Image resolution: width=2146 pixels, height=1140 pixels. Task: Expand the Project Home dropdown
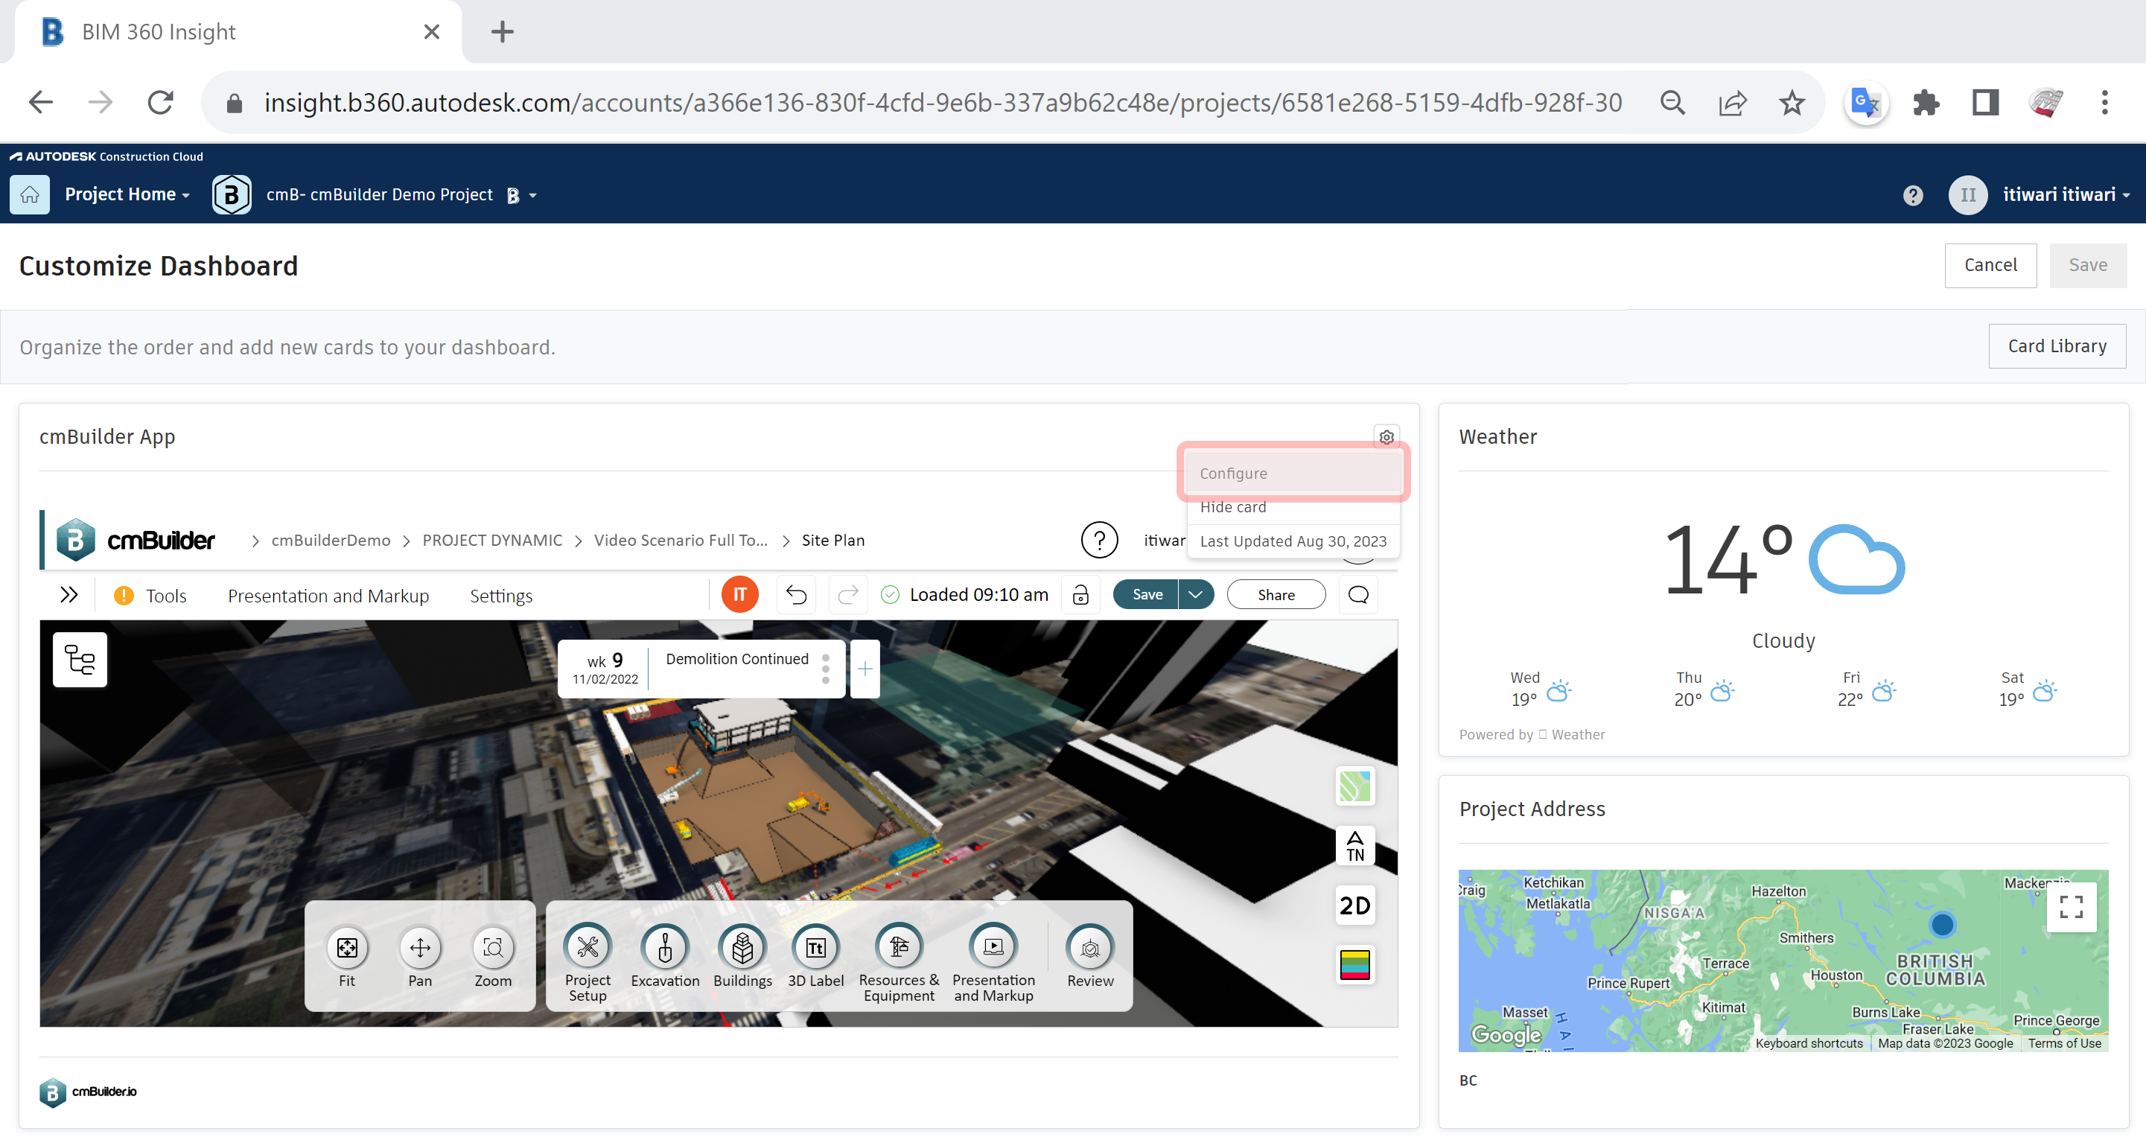click(127, 194)
